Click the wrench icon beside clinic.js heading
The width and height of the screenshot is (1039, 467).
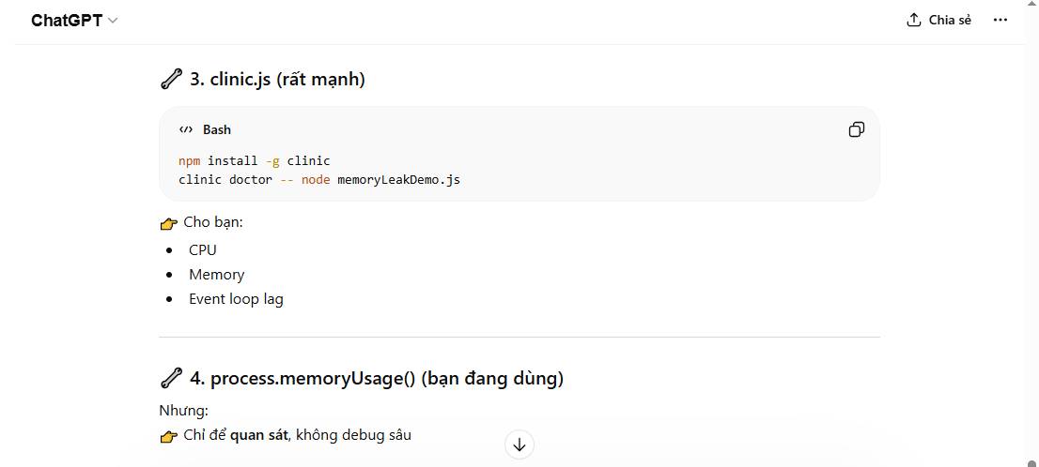171,79
